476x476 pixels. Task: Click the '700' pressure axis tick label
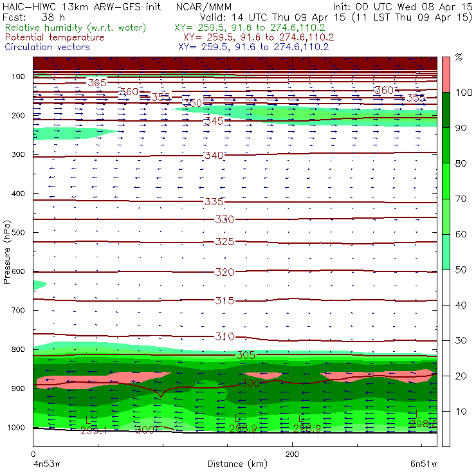pyautogui.click(x=18, y=311)
